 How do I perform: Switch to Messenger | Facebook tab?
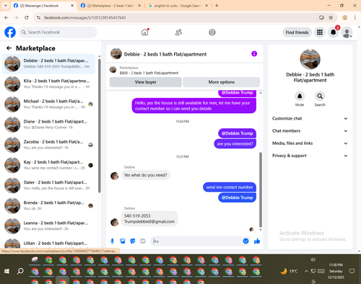[x=44, y=6]
